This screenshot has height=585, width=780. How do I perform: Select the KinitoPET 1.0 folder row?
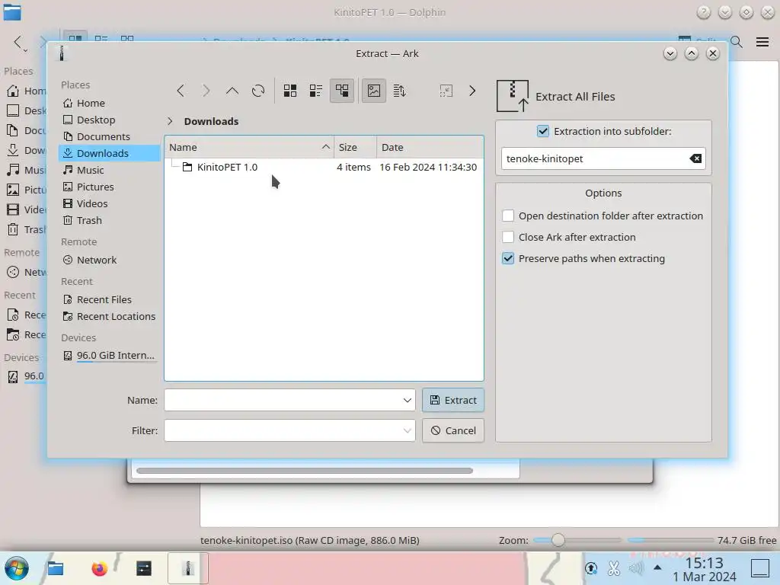(x=324, y=167)
